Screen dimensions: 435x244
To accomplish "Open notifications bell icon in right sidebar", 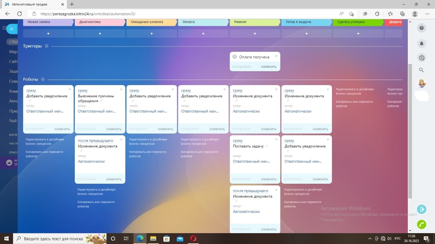I will 422,43.
